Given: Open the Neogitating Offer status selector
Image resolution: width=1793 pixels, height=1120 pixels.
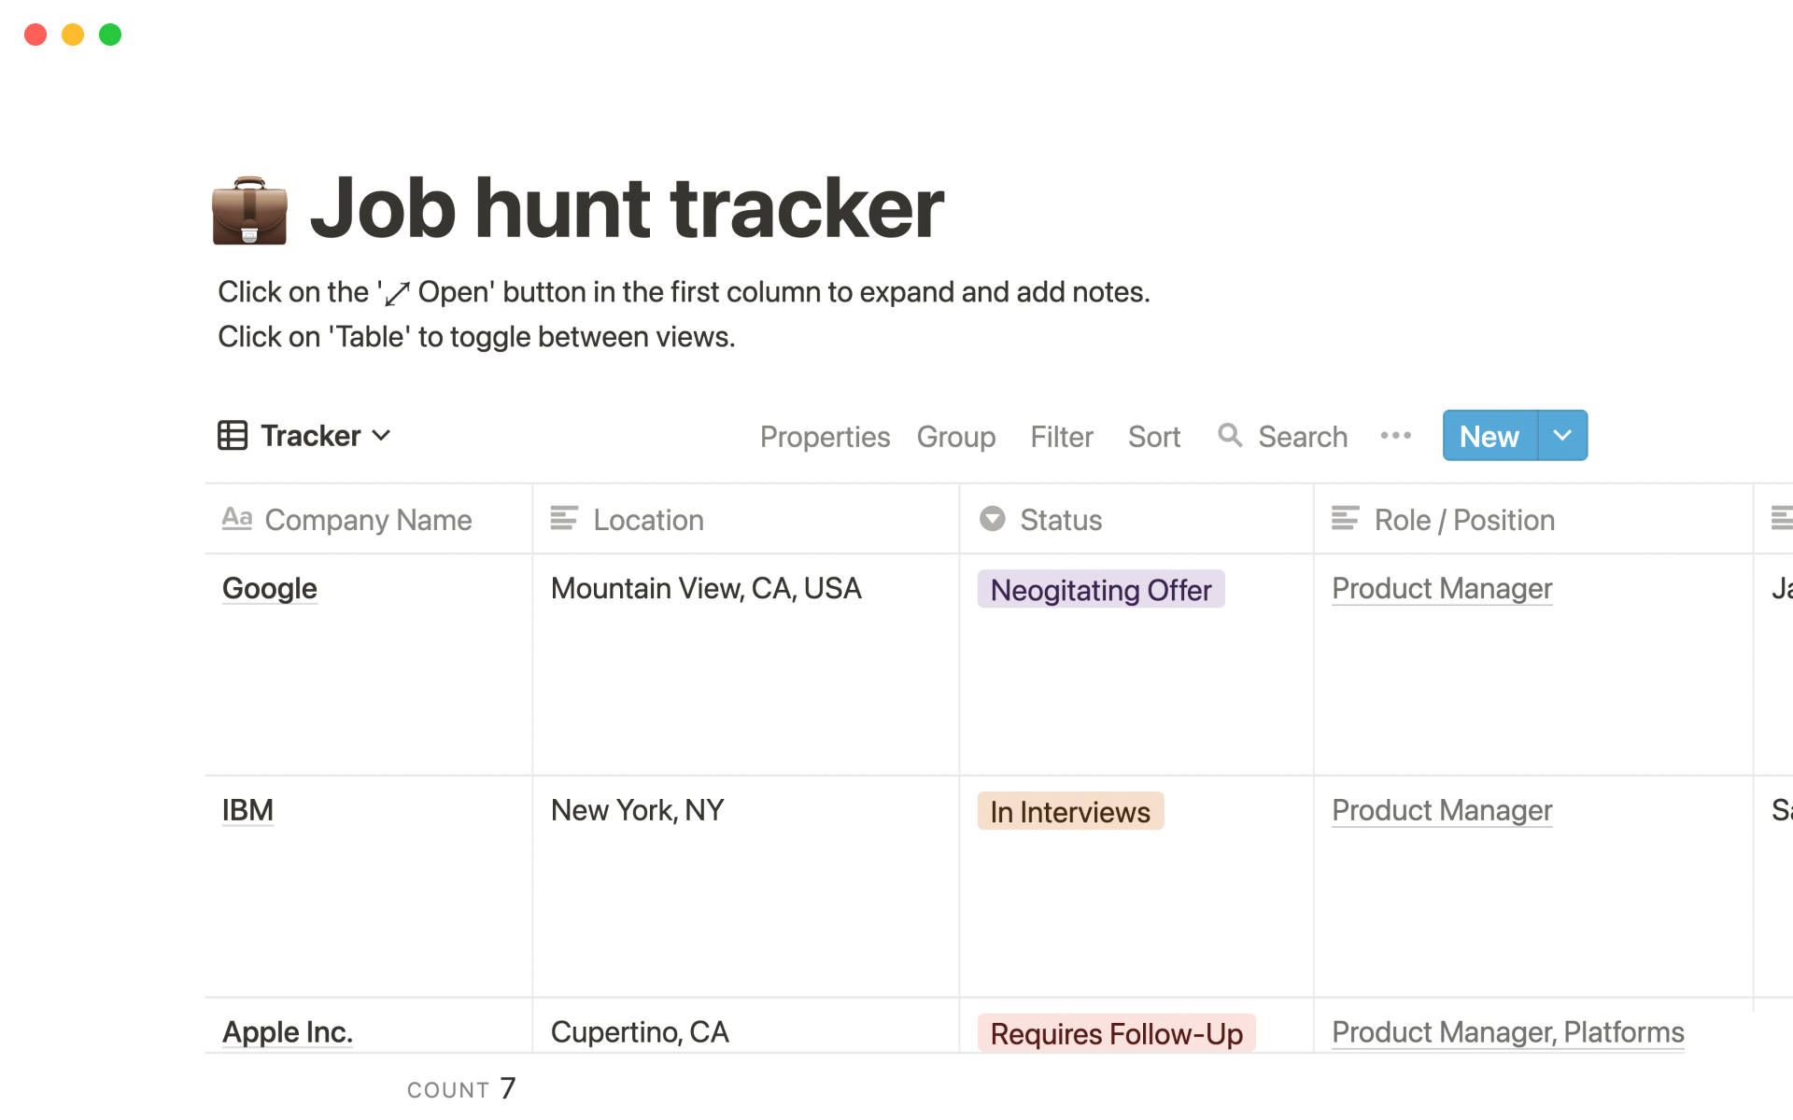Looking at the screenshot, I should tap(1100, 590).
